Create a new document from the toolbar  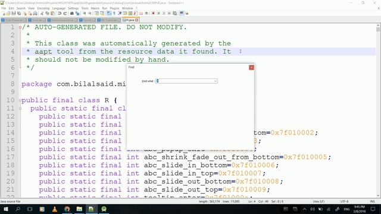[4, 13]
